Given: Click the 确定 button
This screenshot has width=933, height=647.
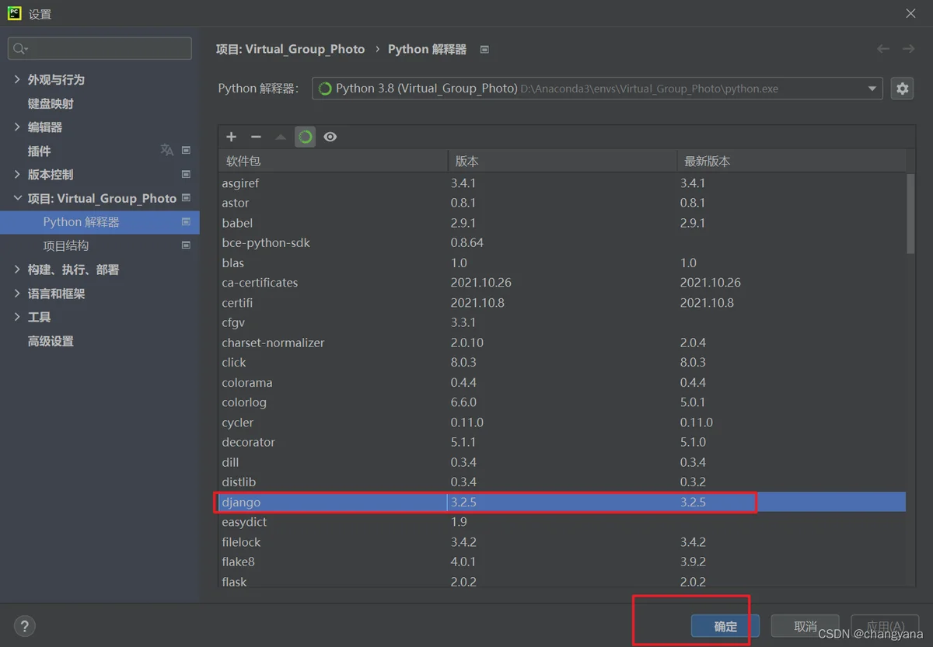Looking at the screenshot, I should coord(725,626).
